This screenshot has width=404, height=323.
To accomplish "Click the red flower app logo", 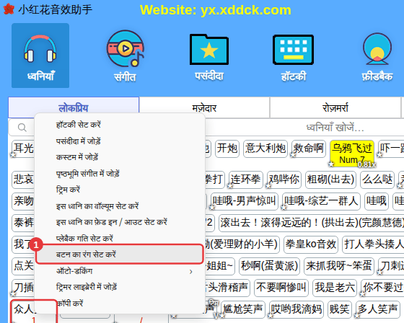I will click(9, 9).
